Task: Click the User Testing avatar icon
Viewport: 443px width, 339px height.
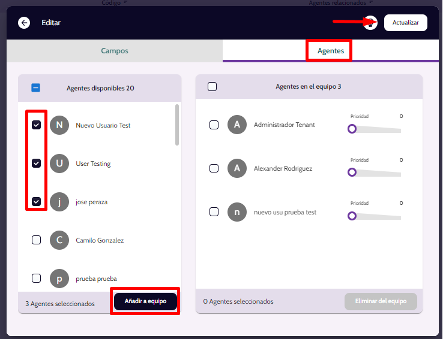Action: 59,164
